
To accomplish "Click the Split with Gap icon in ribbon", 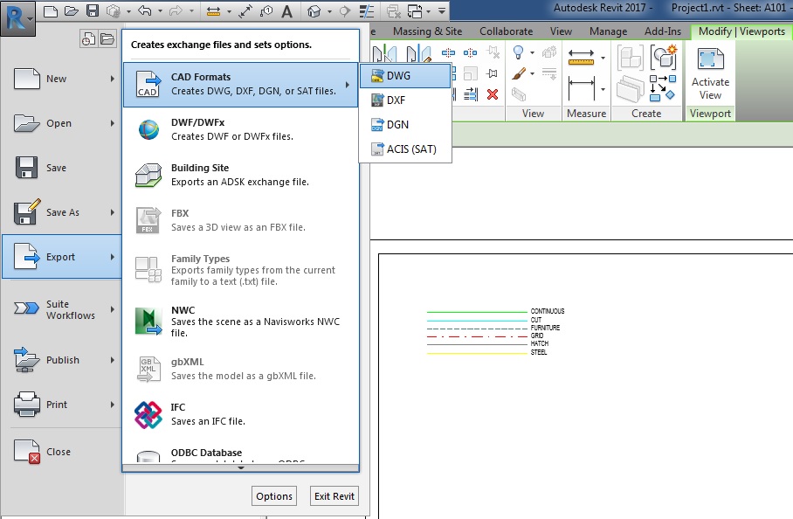I will point(471,52).
